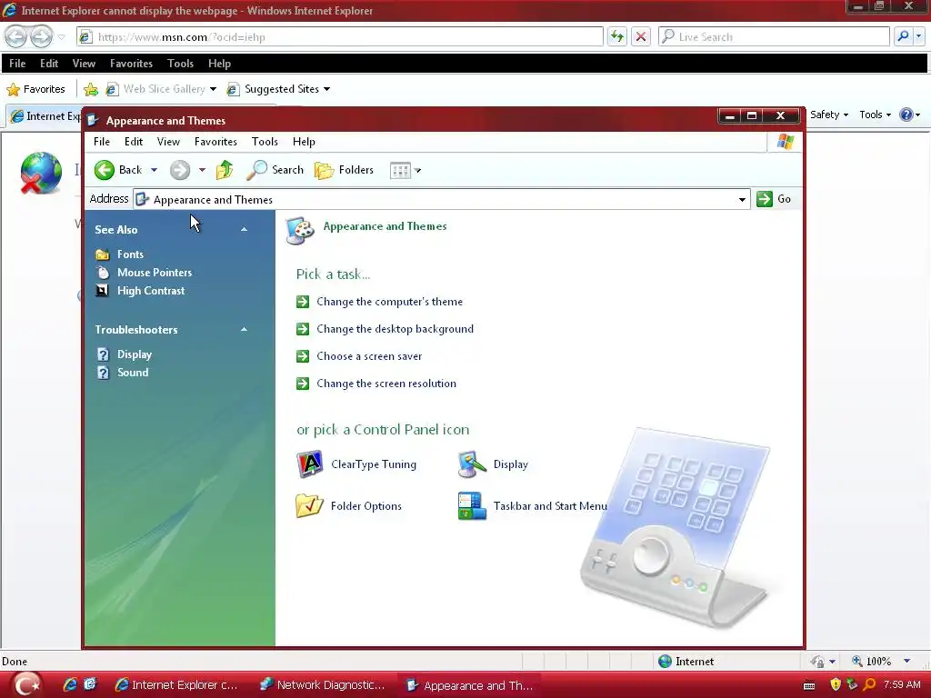931x698 pixels.
Task: Click Choose a screen saver link
Action: [x=369, y=356]
